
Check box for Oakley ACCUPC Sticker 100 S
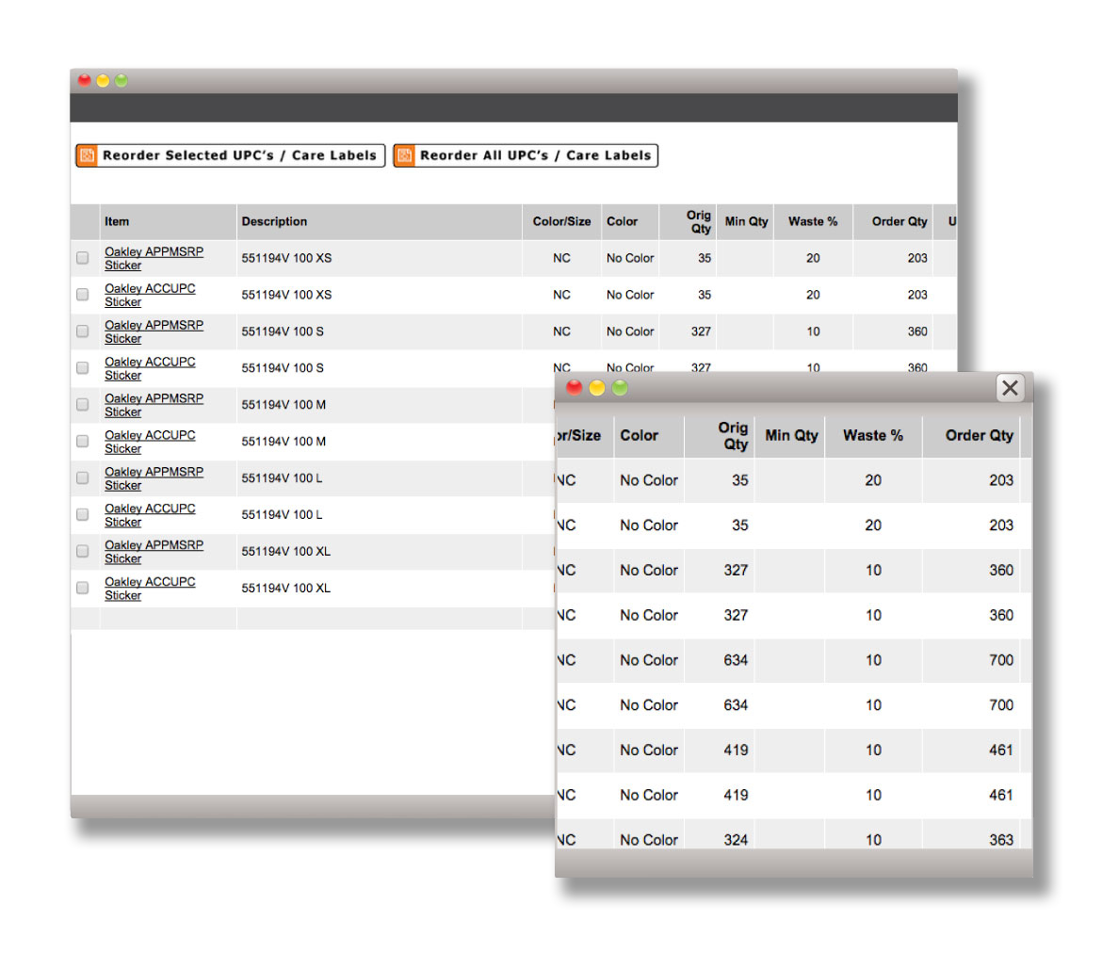coord(83,367)
